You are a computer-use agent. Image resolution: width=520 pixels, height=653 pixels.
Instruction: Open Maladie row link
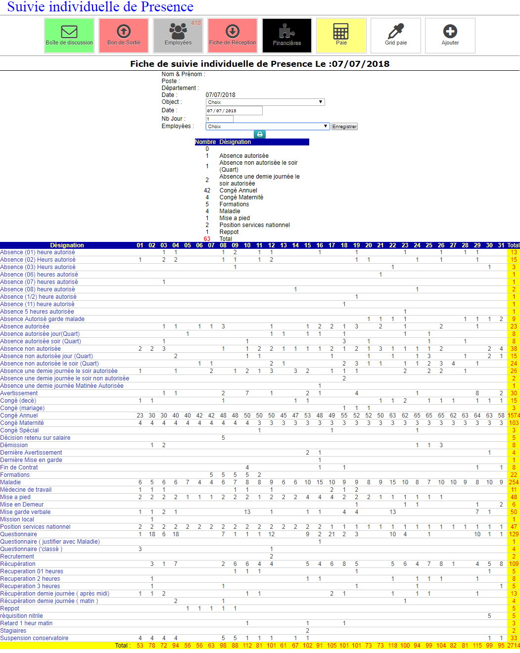[x=10, y=482]
